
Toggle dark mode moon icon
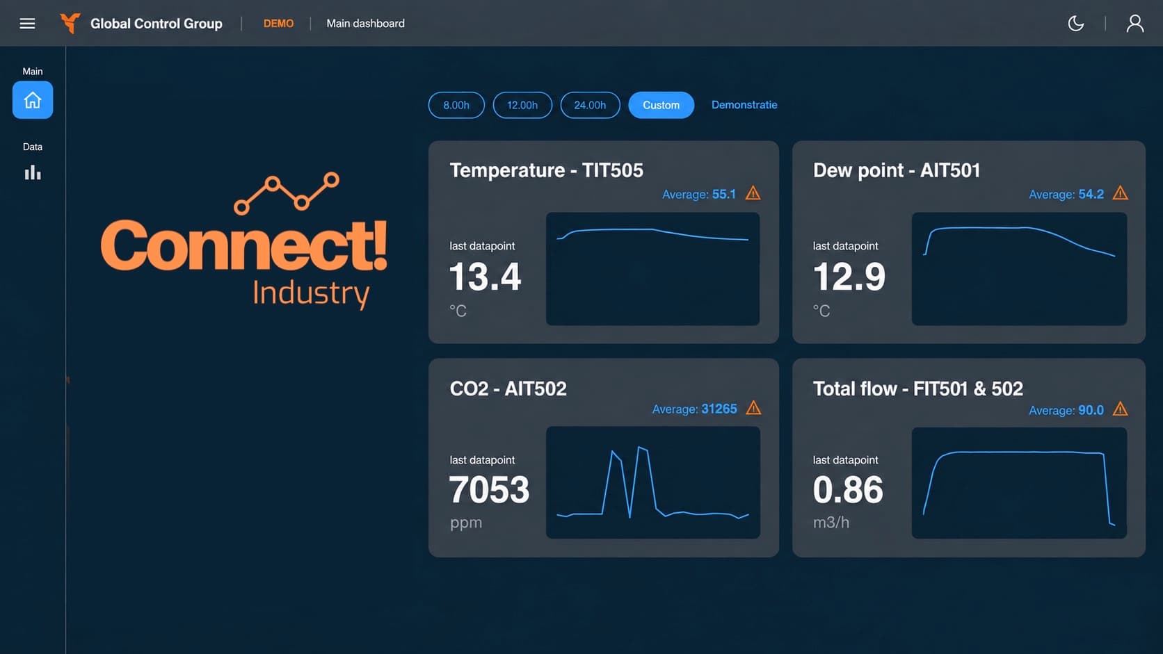[x=1075, y=24]
